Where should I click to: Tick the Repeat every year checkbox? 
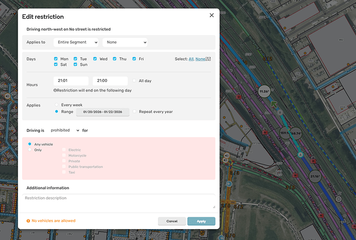coord(134,111)
